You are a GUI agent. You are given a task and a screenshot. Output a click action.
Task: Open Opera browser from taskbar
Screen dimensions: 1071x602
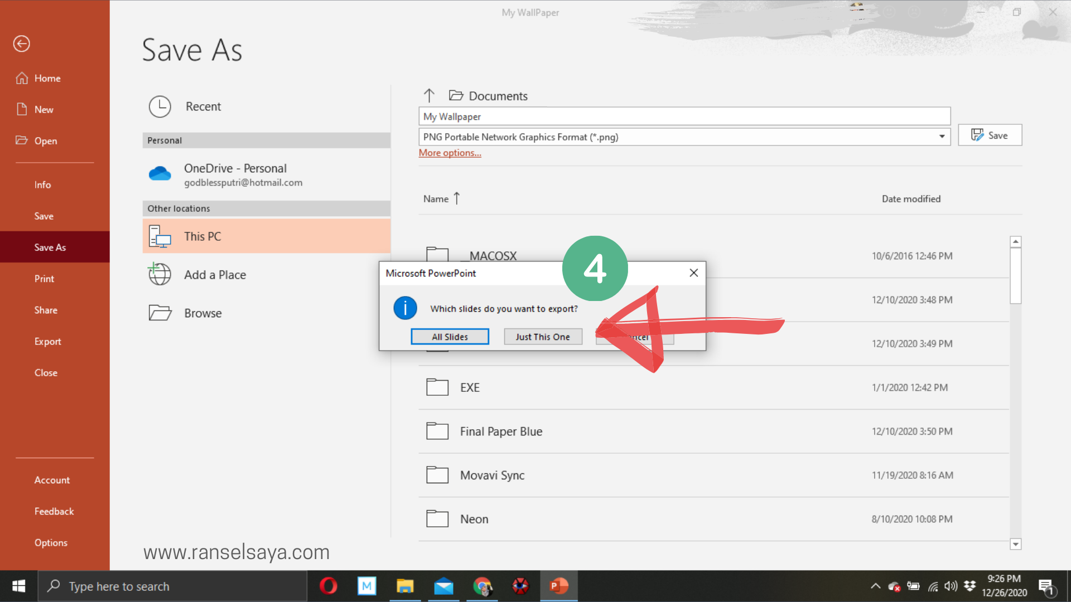pyautogui.click(x=328, y=586)
